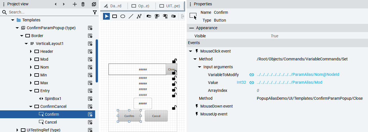Select the rectangle drawing tool

click(x=115, y=16)
